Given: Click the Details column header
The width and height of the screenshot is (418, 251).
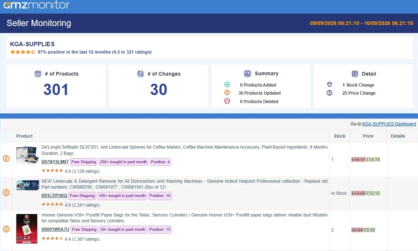Looking at the screenshot, I should click(x=398, y=136).
